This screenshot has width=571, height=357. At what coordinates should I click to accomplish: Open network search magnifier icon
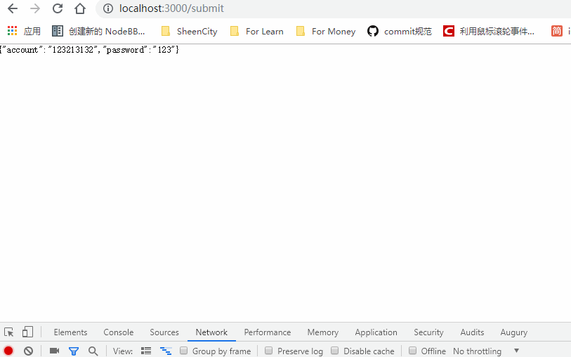(x=93, y=351)
